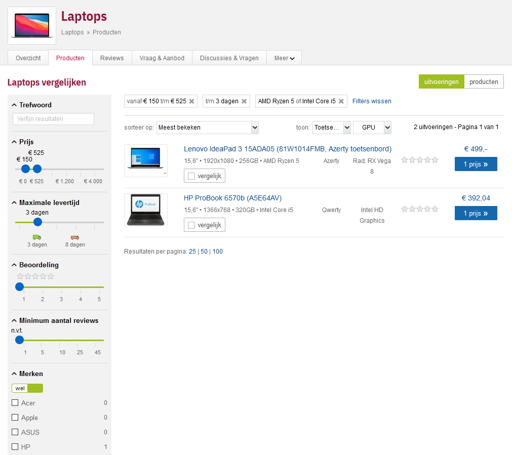
Task: Show 100 results per page
Action: point(217,252)
